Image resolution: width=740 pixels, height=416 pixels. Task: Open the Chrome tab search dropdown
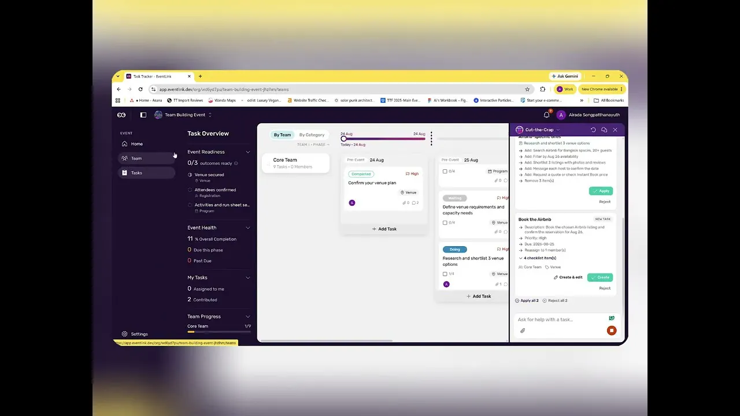pos(119,76)
